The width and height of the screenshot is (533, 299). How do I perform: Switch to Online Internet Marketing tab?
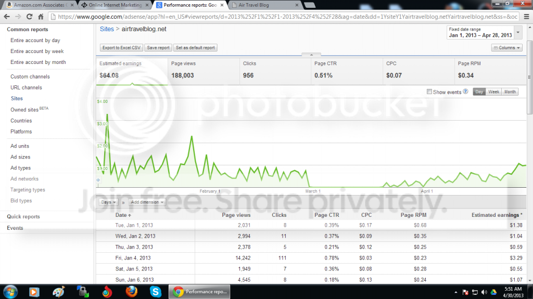pos(115,5)
